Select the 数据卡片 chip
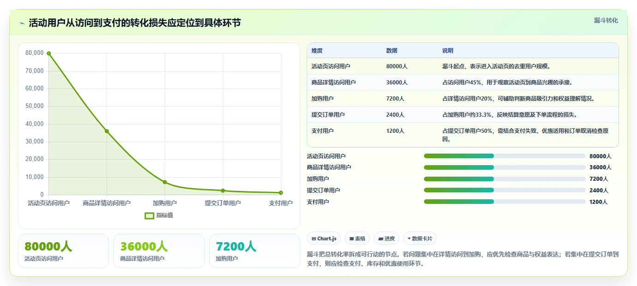The width and height of the screenshot is (637, 286). (420, 238)
